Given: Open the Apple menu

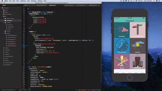Looking at the screenshot, I should [2, 1].
